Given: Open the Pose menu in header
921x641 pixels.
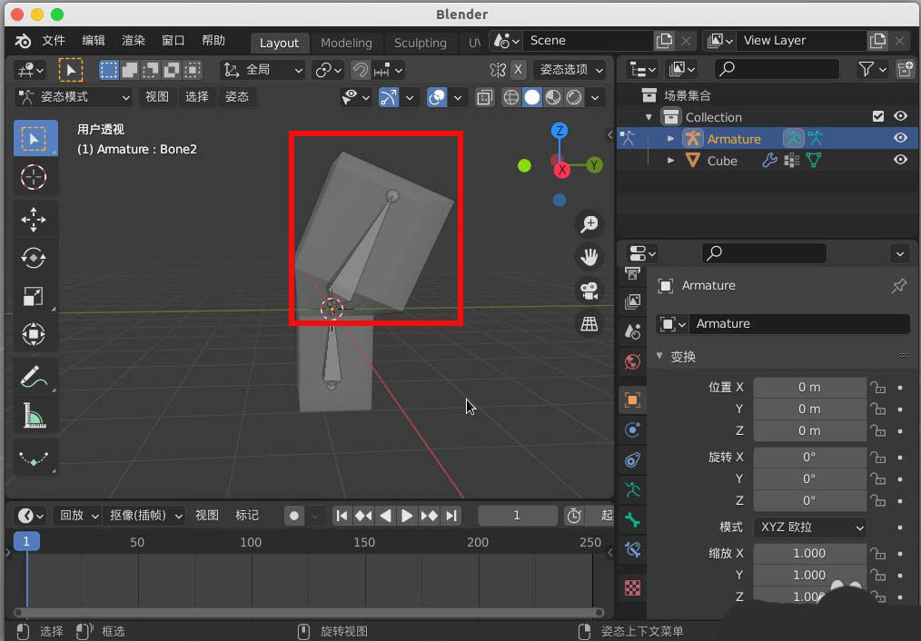Looking at the screenshot, I should point(237,97).
